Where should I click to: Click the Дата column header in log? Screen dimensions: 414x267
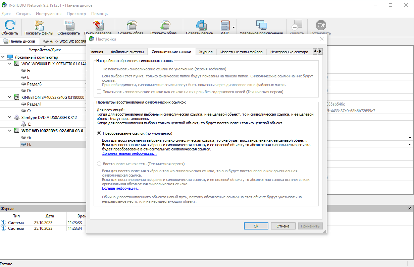(x=50, y=216)
